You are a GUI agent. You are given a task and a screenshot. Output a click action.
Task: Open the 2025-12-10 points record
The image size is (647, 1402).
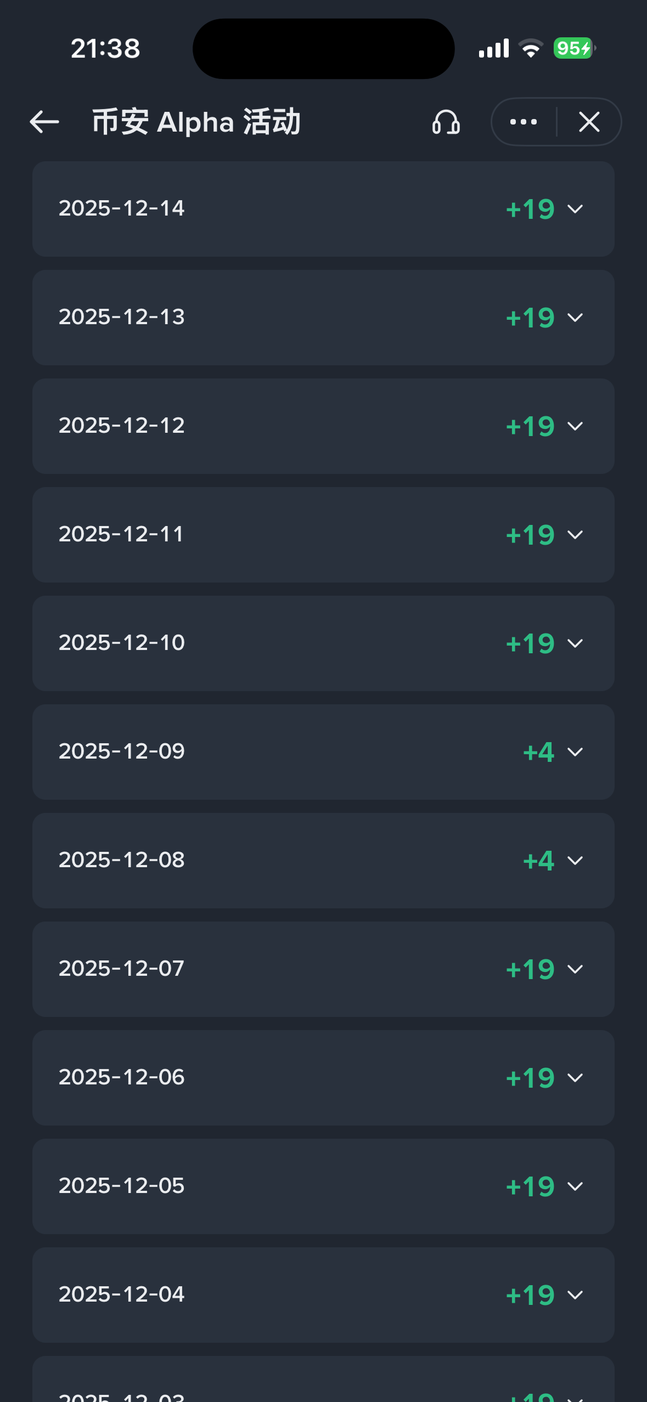tap(323, 643)
